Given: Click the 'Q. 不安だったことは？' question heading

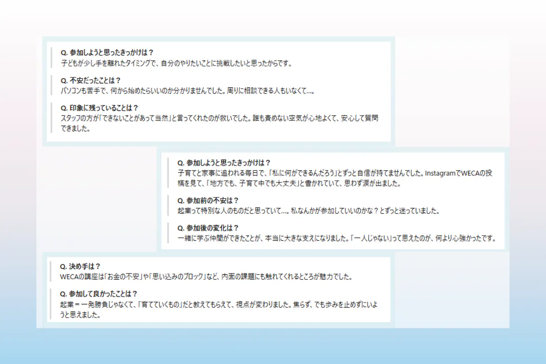Looking at the screenshot, I should point(91,80).
